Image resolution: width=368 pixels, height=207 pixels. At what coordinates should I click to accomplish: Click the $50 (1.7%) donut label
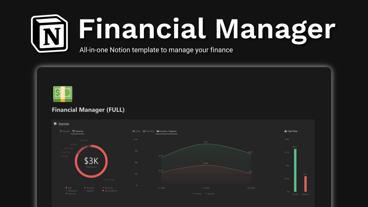pos(68,148)
